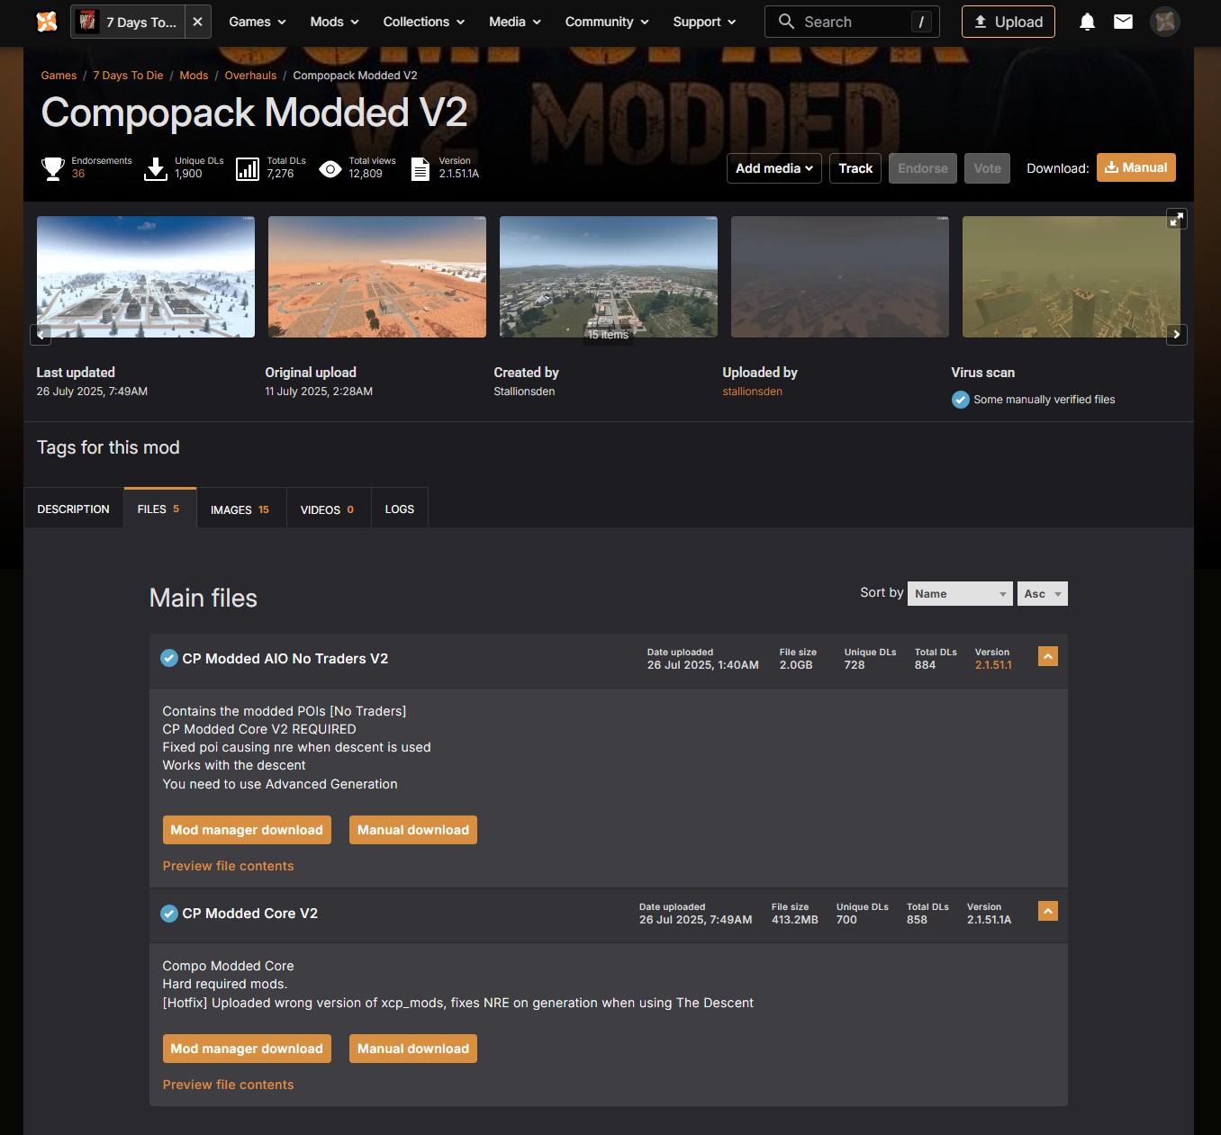This screenshot has height=1135, width=1221.
Task: Open the hazy yellow city screenshot thumbnail
Action: click(1072, 277)
